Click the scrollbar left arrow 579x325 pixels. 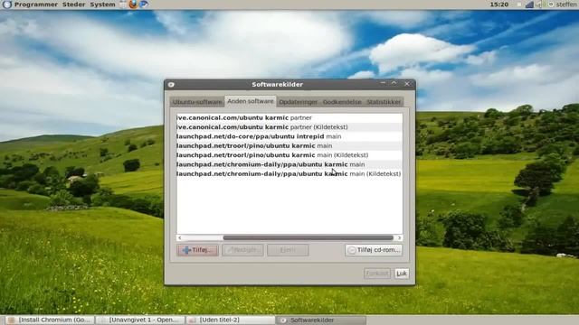point(179,238)
